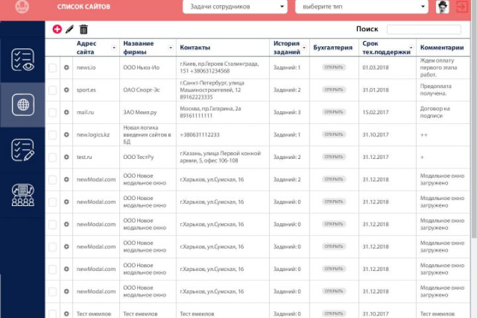Tick the checkbox for news.io row

52,68
